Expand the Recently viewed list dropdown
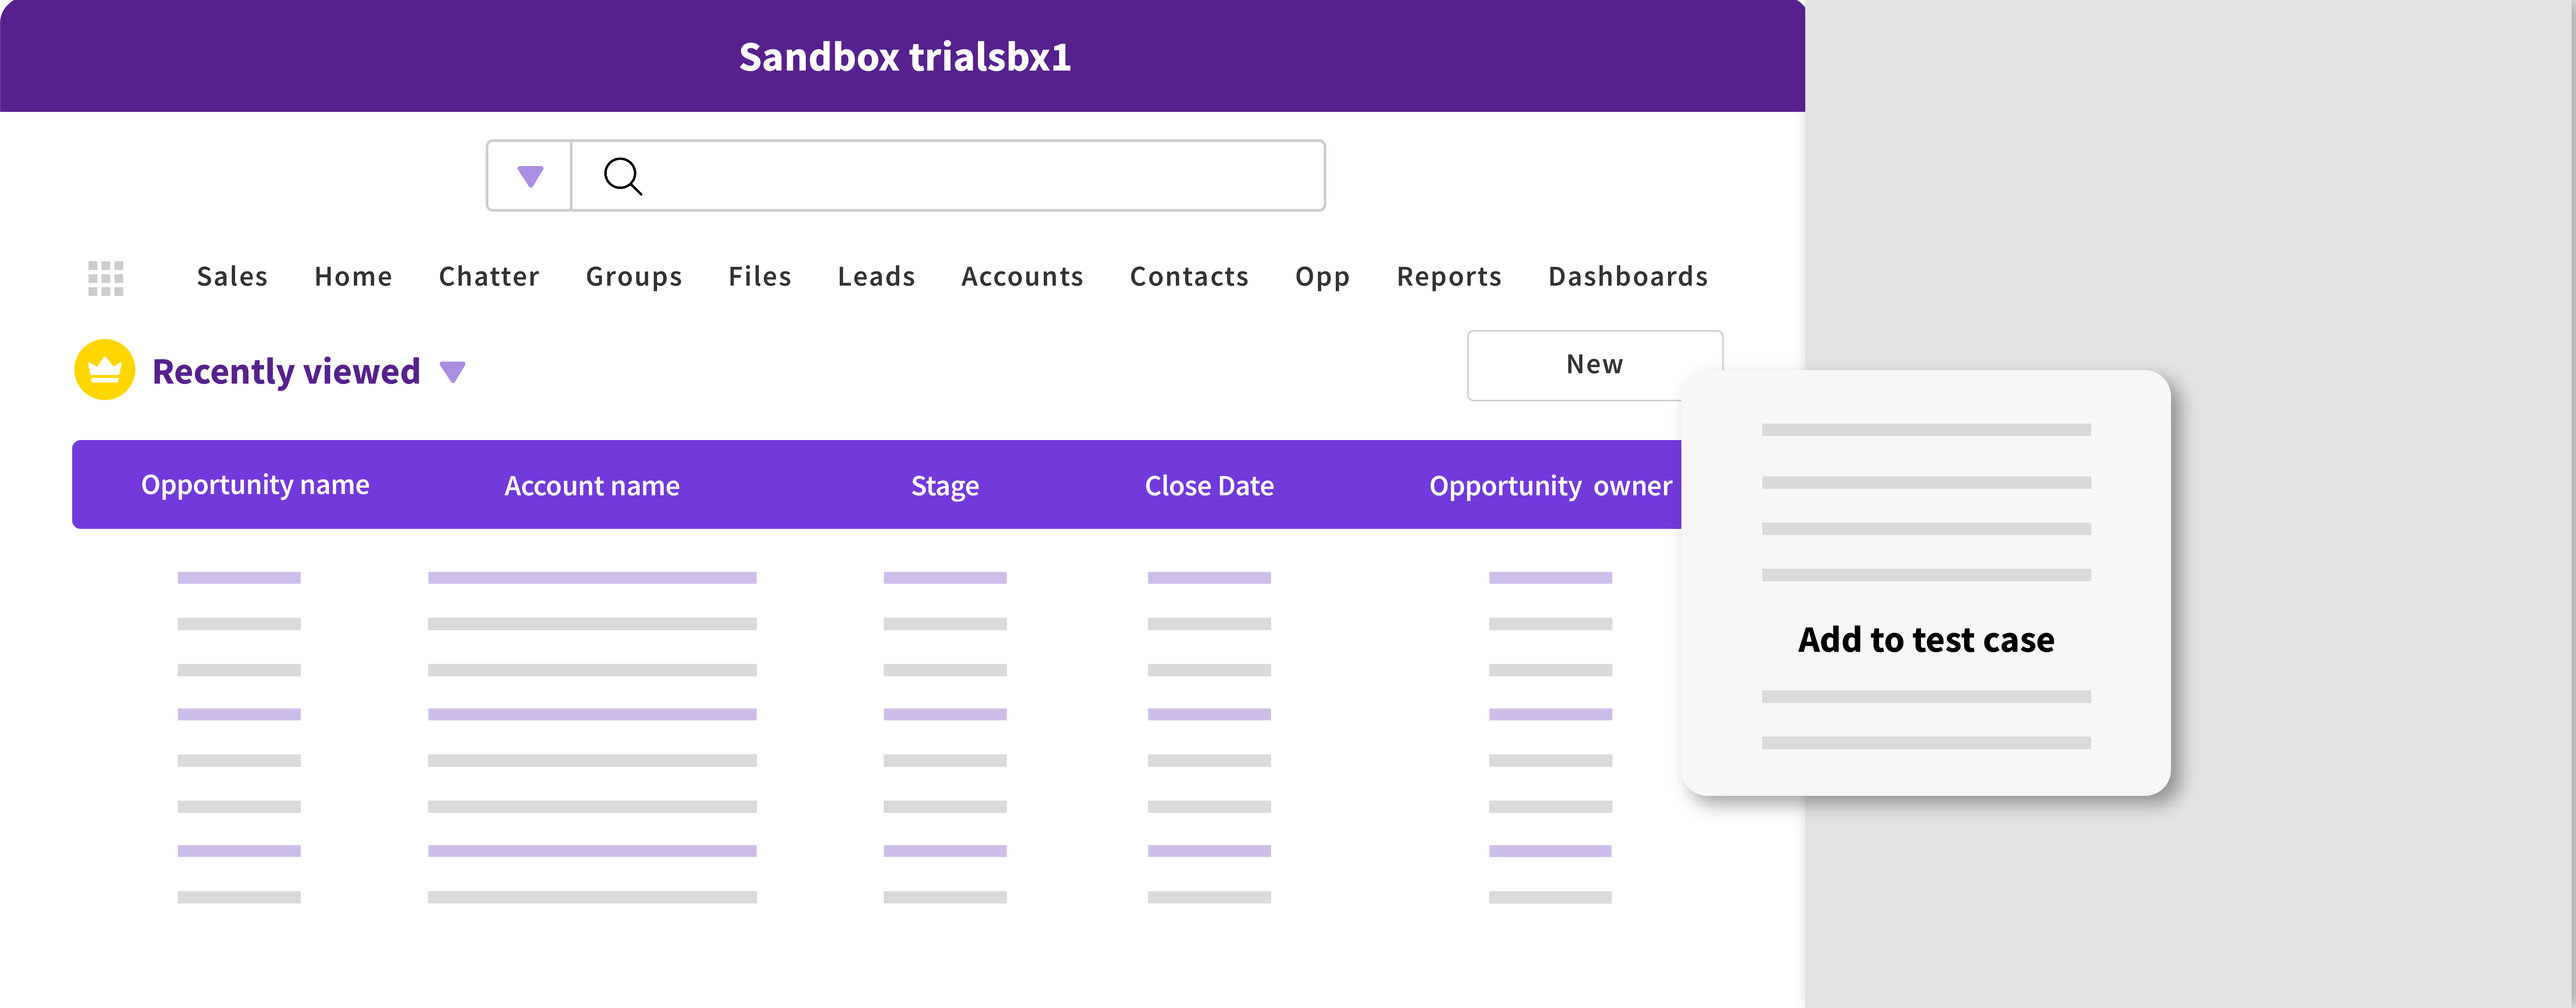Screen dimensions: 2576x1008 [453, 372]
